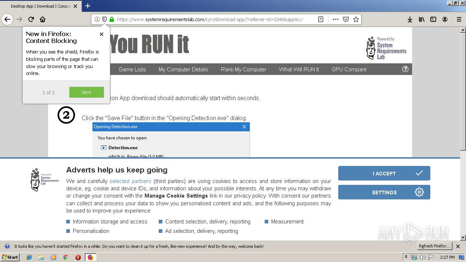The image size is (466, 262).
Task: Open the Firefox home page
Action: 43,19
